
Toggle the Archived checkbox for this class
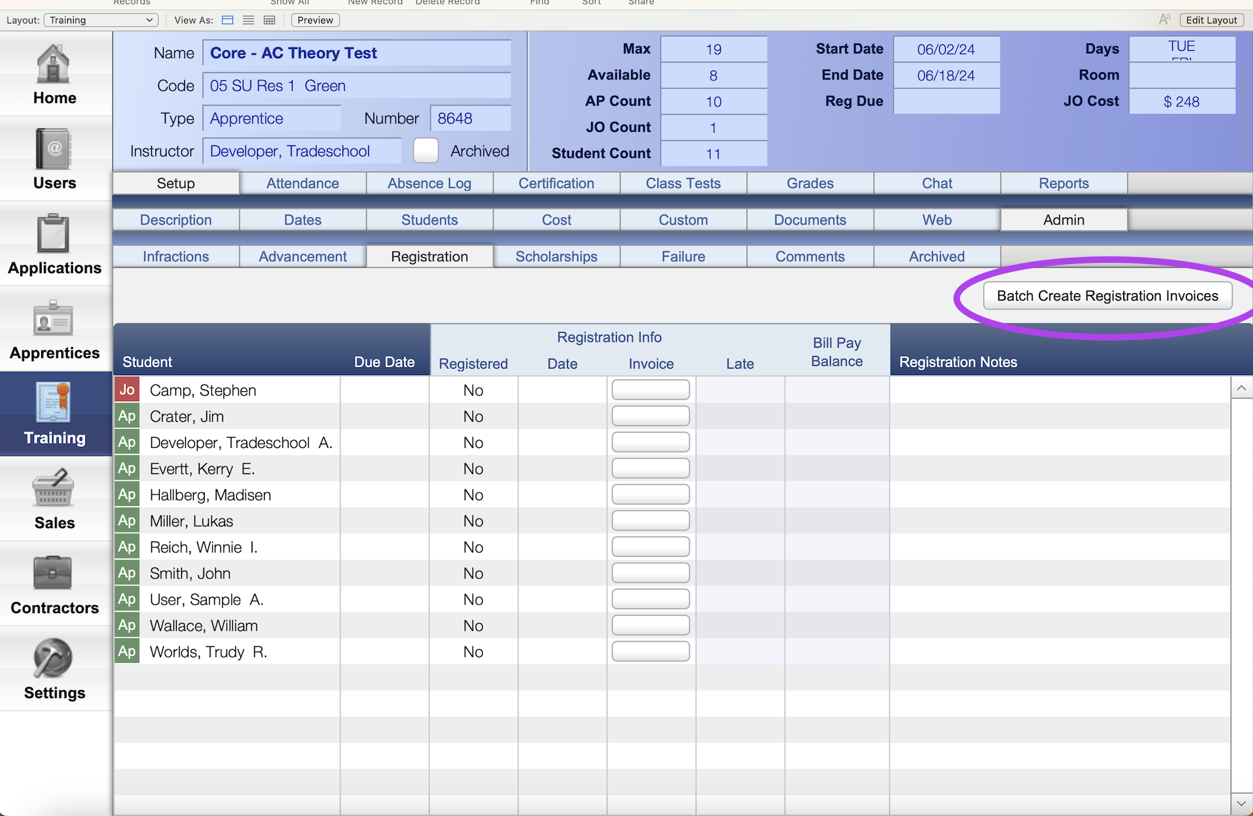tap(425, 151)
